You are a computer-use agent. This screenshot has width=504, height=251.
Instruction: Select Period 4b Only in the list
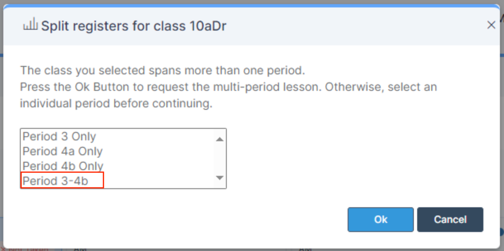click(62, 166)
